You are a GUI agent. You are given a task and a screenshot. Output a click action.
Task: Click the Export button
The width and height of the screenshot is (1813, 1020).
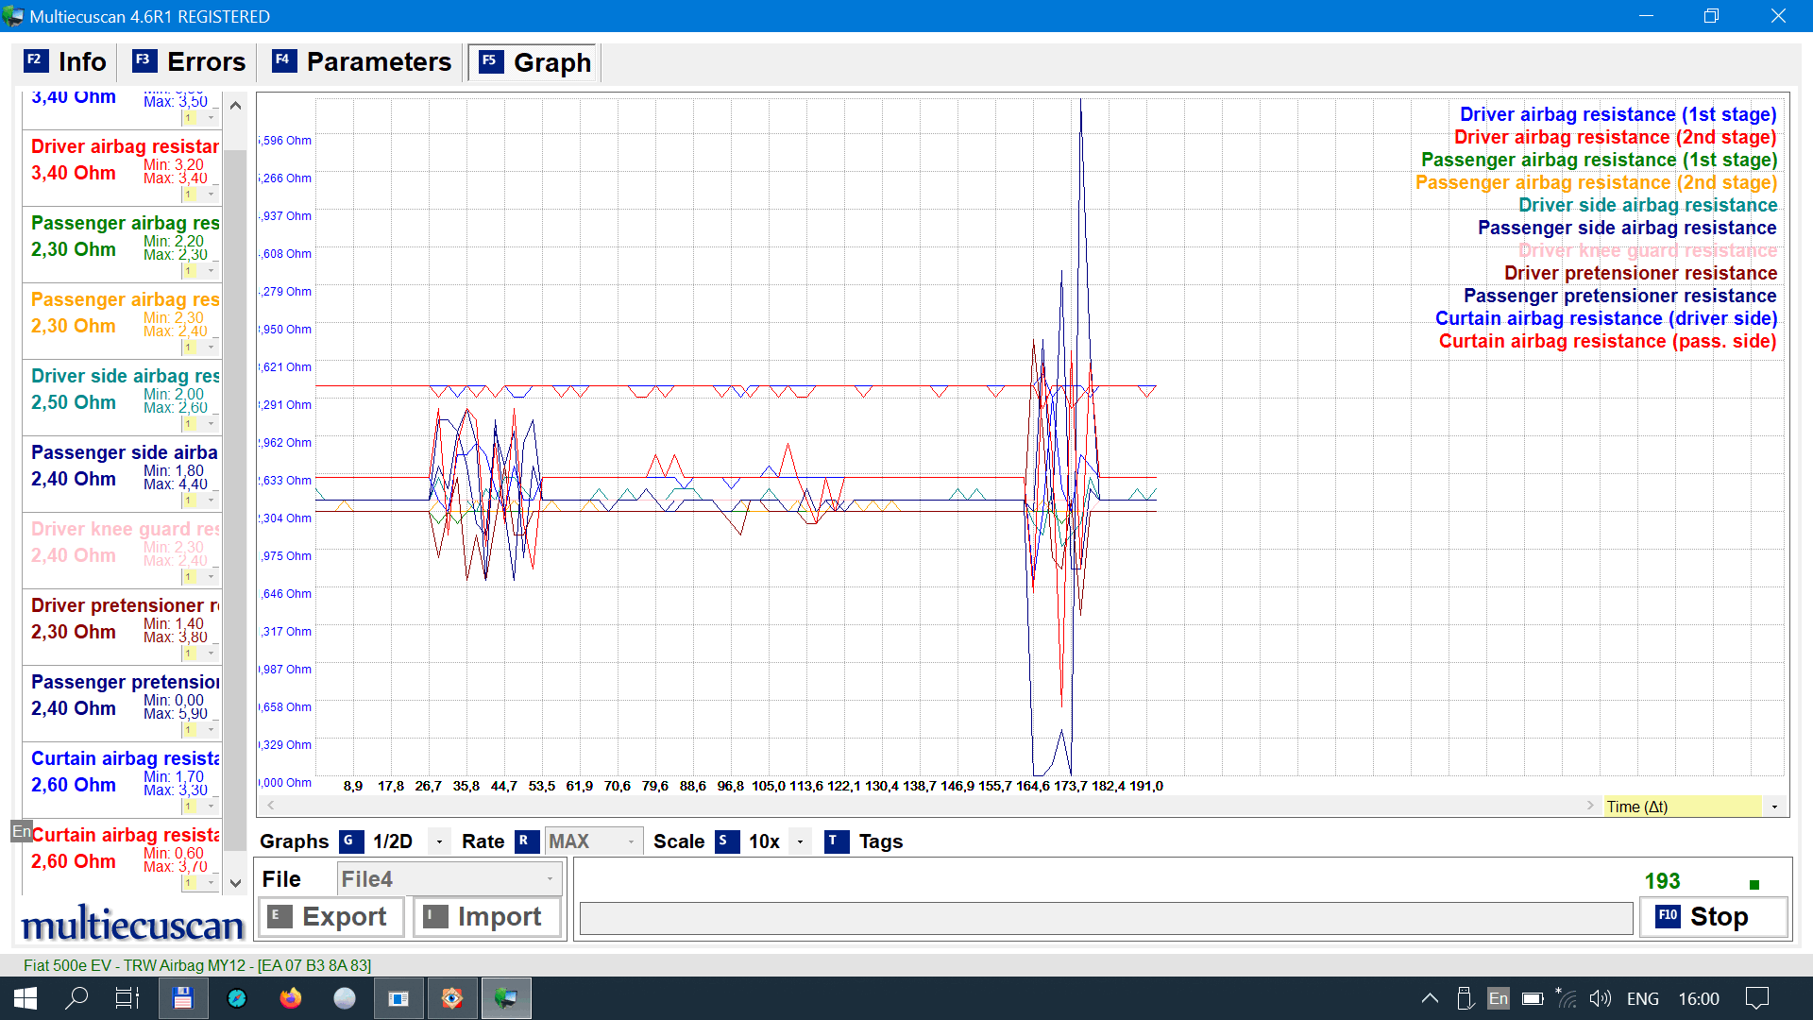330,916
